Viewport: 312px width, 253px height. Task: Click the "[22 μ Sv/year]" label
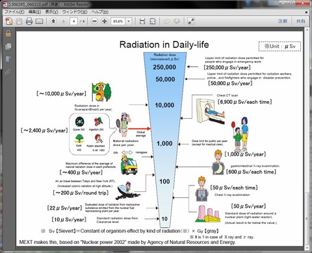point(64,208)
